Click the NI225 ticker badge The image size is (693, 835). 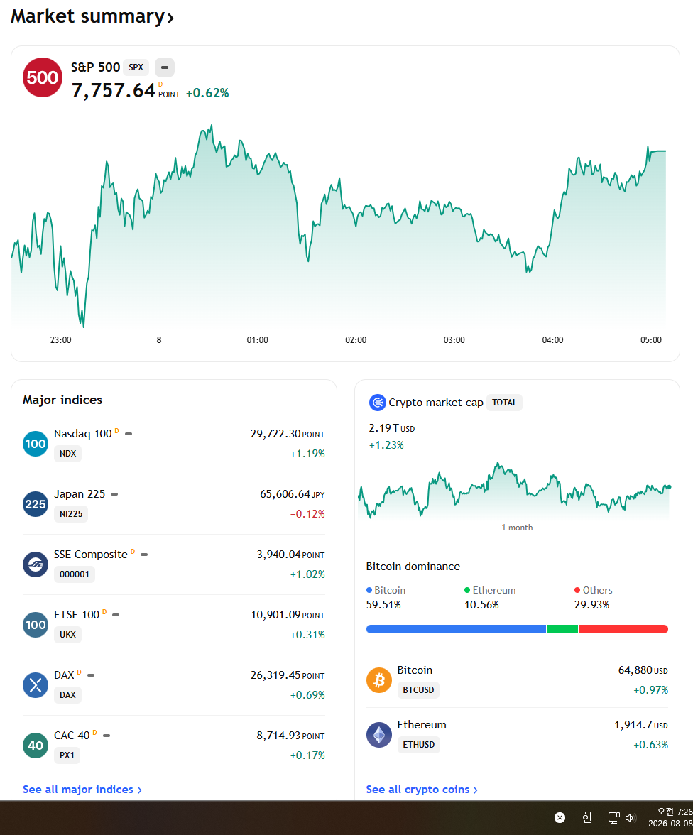[71, 514]
